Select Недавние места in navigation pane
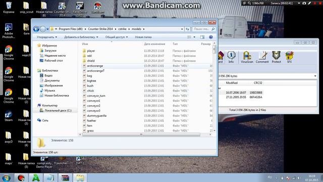Viewport: 323px width, 182px height. pyautogui.click(x=52, y=56)
